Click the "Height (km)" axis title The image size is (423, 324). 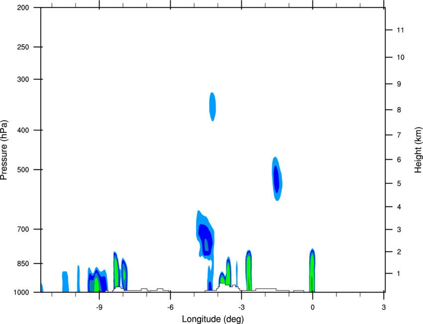[418, 150]
